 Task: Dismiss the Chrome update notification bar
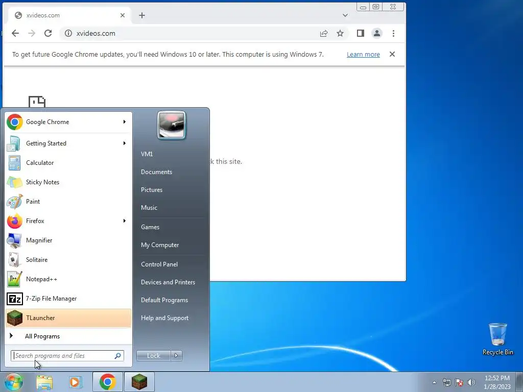392,54
